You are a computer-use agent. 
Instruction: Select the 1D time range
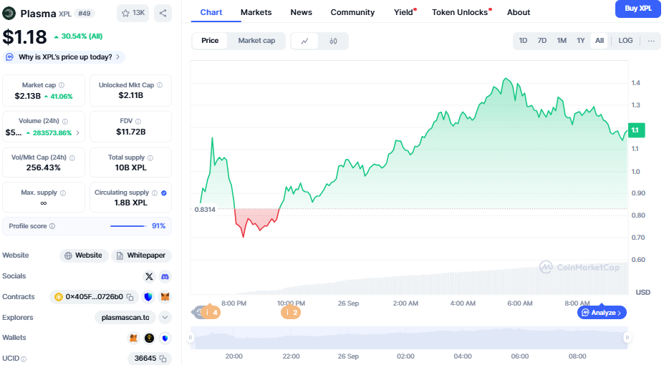coord(523,41)
